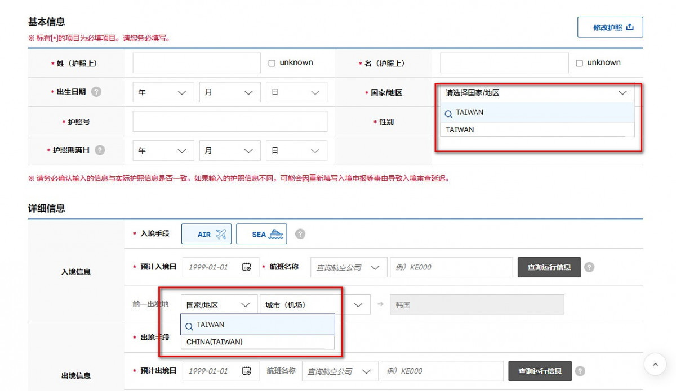Open the airline query dropdown for entry flight
This screenshot has width=676, height=391.
pyautogui.click(x=348, y=267)
